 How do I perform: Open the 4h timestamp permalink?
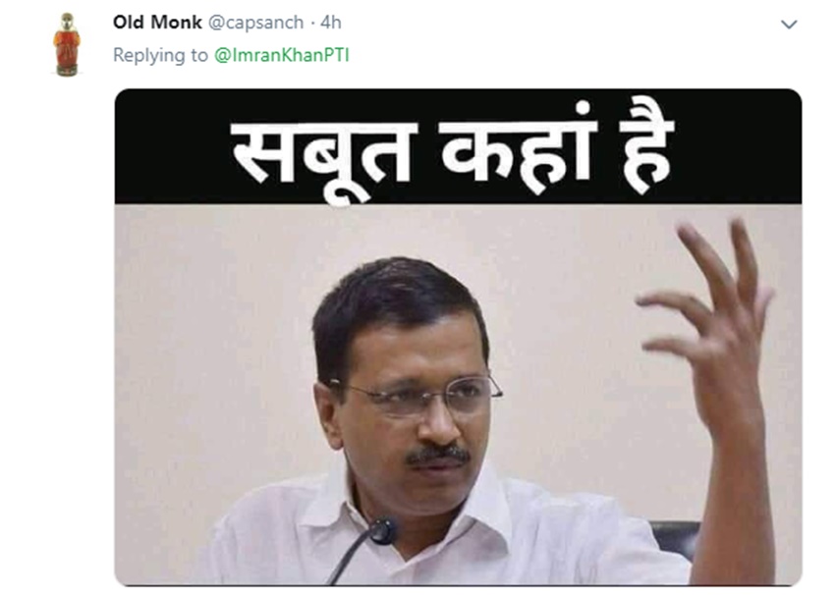[x=331, y=23]
